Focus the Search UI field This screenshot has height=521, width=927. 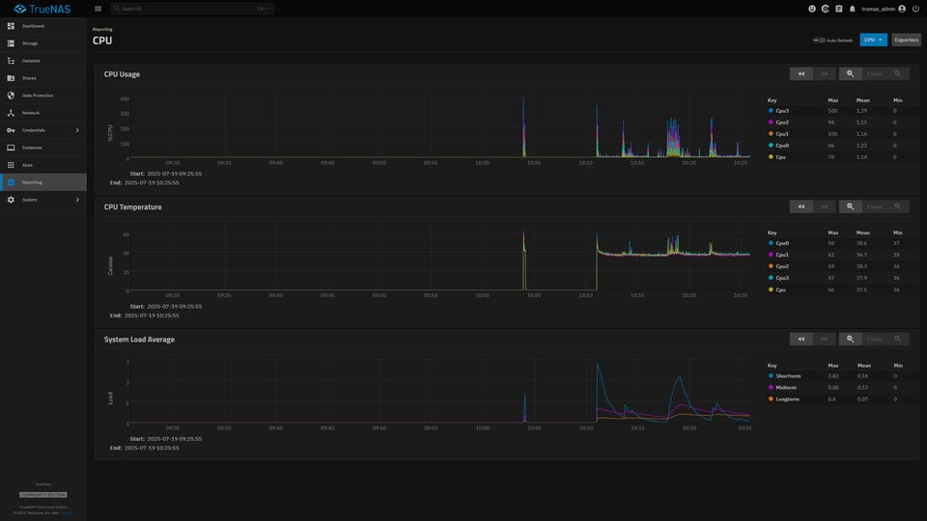point(192,9)
